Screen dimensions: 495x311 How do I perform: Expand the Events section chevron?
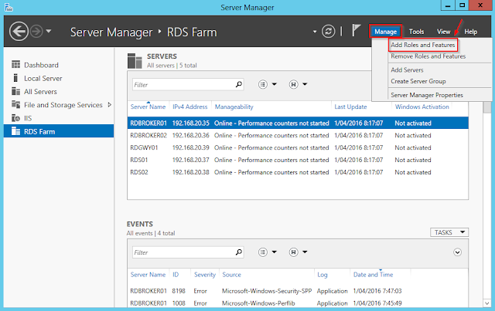pyautogui.click(x=457, y=252)
